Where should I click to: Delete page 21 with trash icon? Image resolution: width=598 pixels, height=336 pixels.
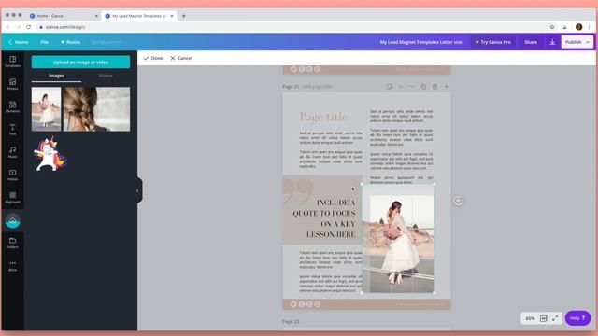coord(434,87)
